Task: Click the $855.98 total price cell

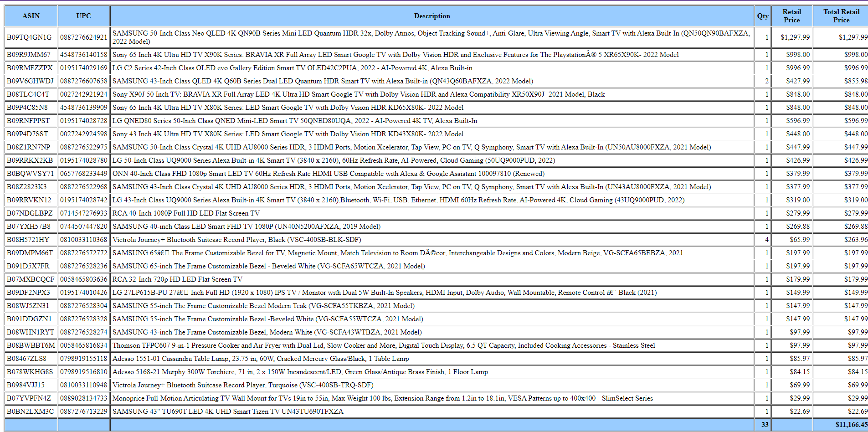Action: [841, 81]
